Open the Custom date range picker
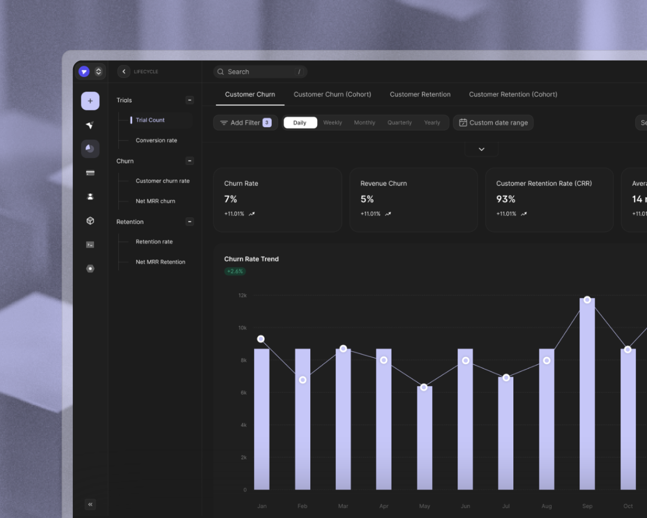Image resolution: width=647 pixels, height=518 pixels. click(x=493, y=123)
